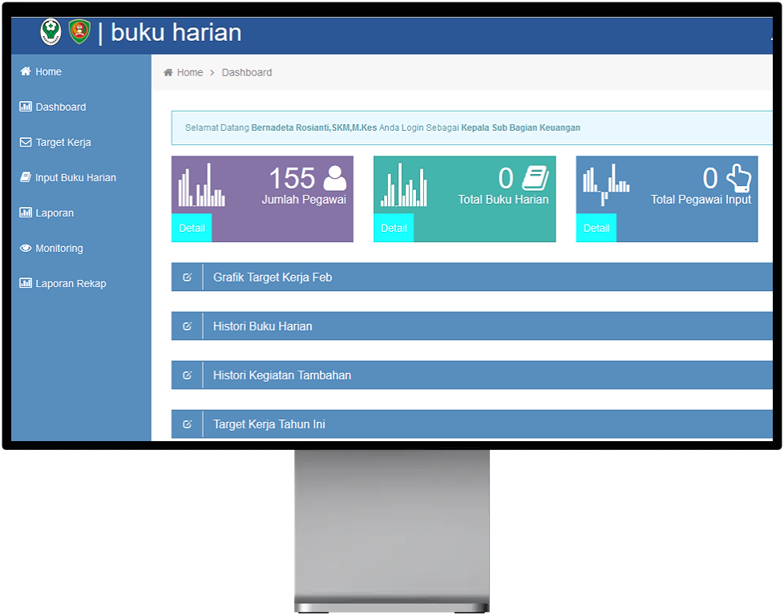The image size is (784, 616).
Task: Click the Input Buku Harian book icon
Action: tap(26, 177)
